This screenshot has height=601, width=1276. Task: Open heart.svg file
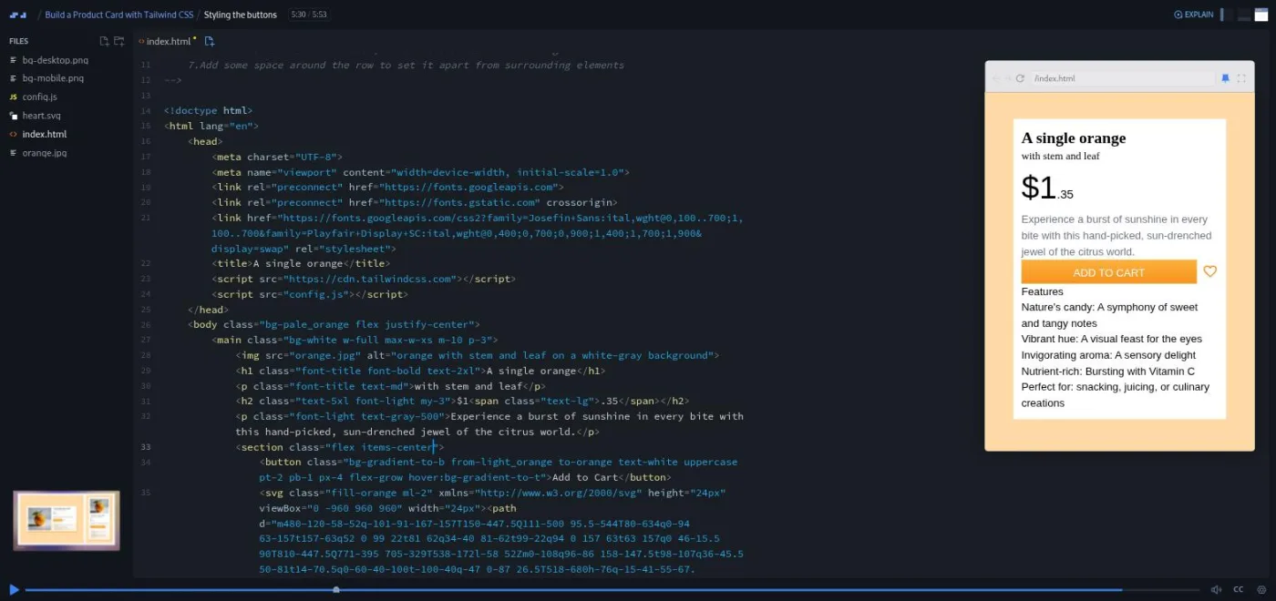tap(41, 116)
